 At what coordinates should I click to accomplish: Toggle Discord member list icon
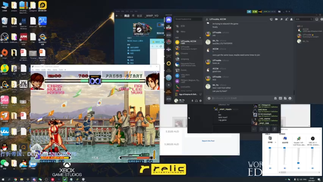click(x=292, y=19)
